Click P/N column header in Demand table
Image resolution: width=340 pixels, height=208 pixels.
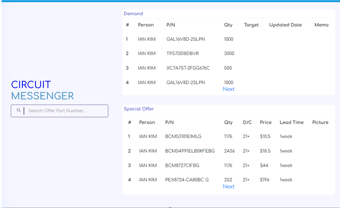coord(171,25)
